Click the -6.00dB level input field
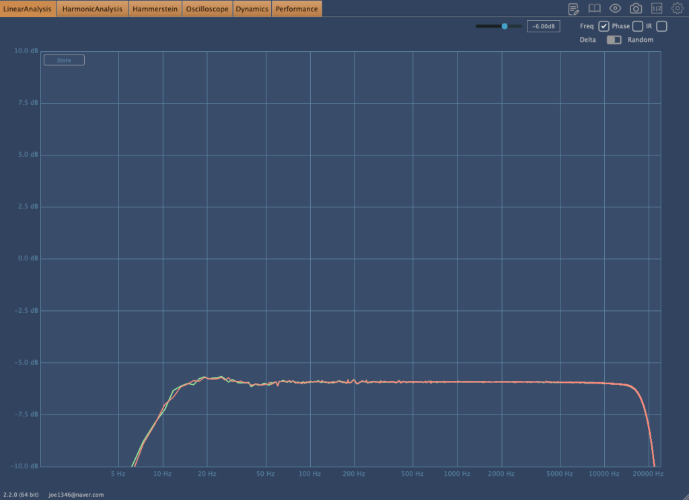 (543, 26)
